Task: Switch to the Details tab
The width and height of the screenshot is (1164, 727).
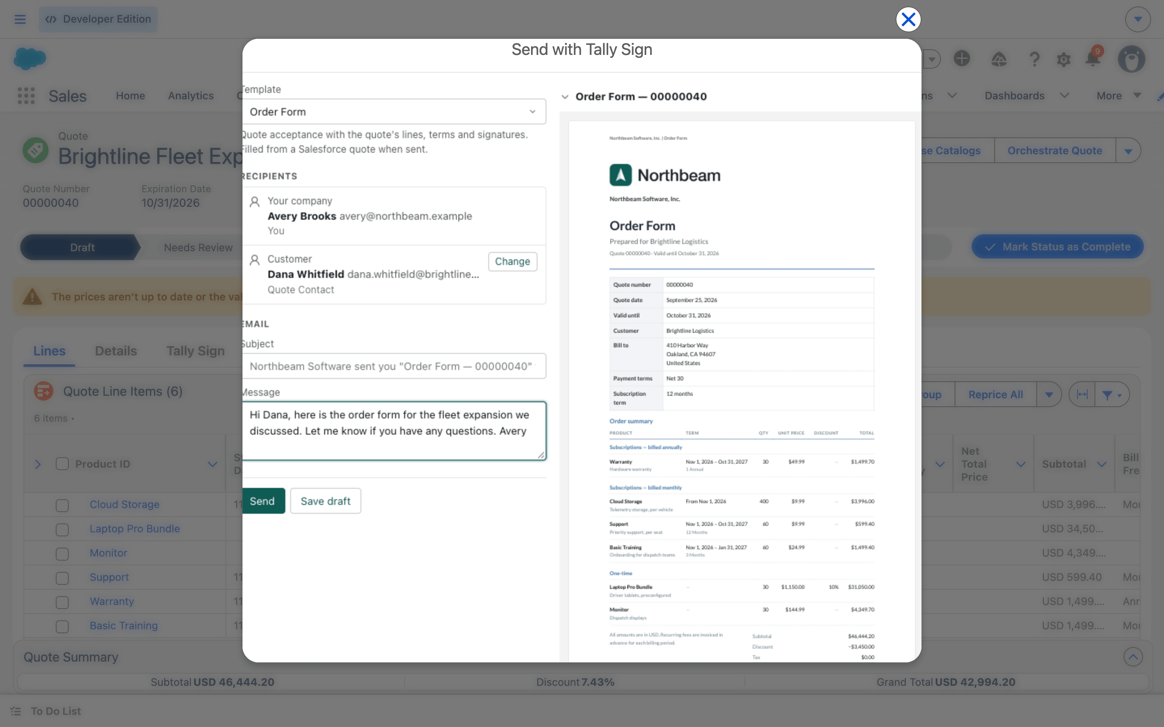Action: [116, 351]
